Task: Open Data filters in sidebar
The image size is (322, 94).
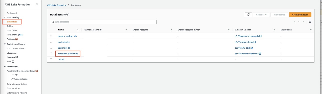Action: [x=12, y=30]
